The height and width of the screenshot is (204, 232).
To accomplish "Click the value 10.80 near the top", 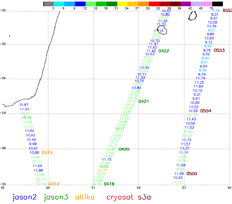I will point(165,14).
